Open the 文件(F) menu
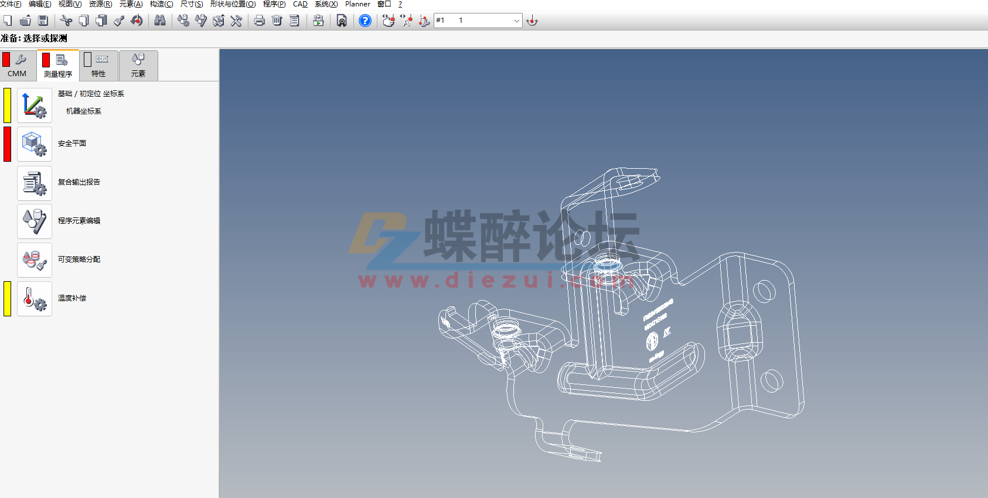This screenshot has width=988, height=498. [11, 4]
